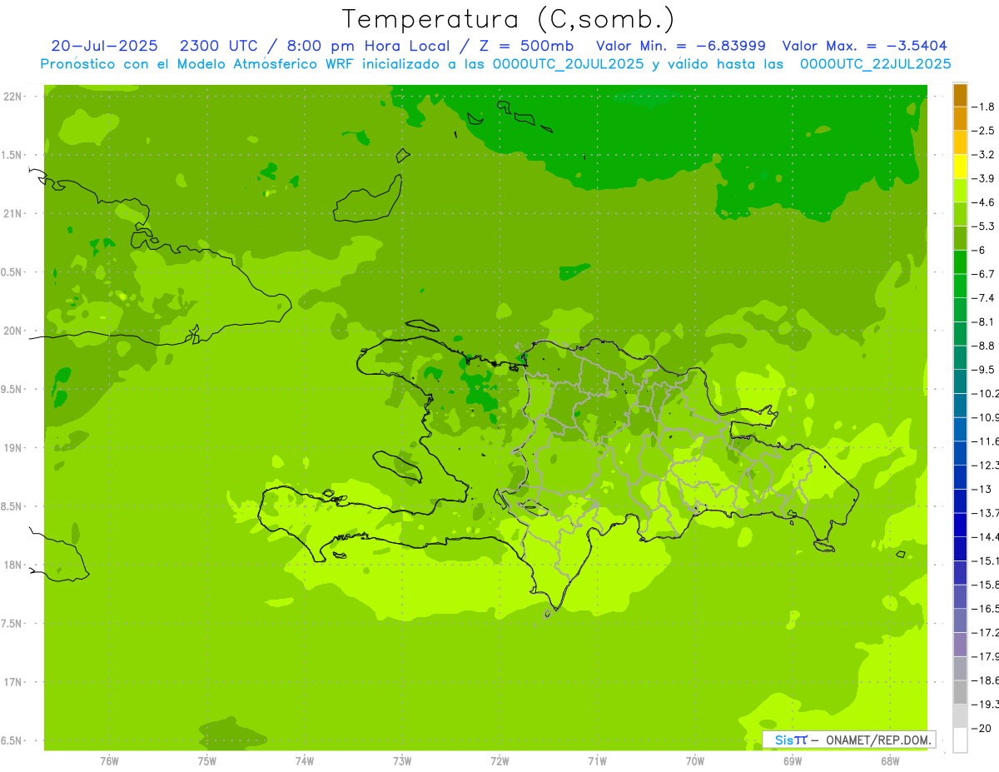
Task: Click the -3.9 color scale label
Action: [984, 178]
